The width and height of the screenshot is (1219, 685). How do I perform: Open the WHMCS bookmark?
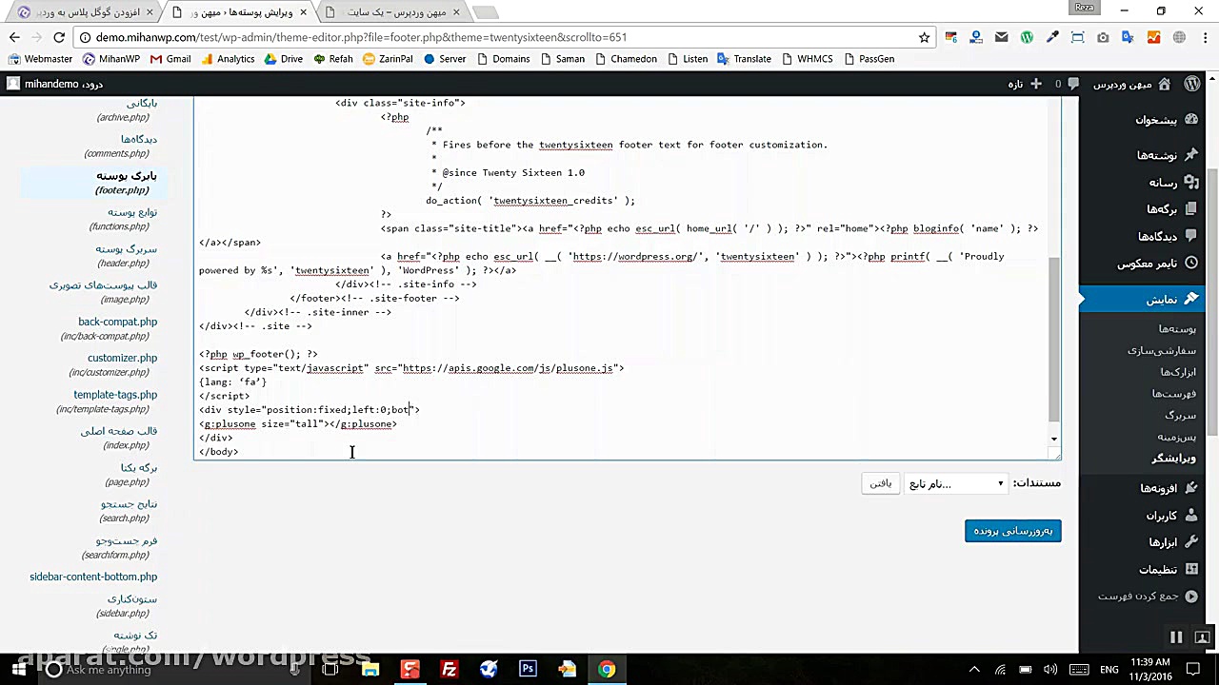click(x=807, y=59)
